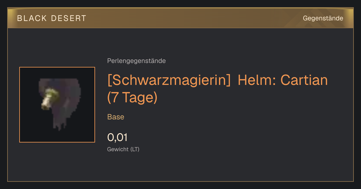Go to the Gegenstände section
Image resolution: width=361 pixels, height=189 pixels.
click(323, 18)
